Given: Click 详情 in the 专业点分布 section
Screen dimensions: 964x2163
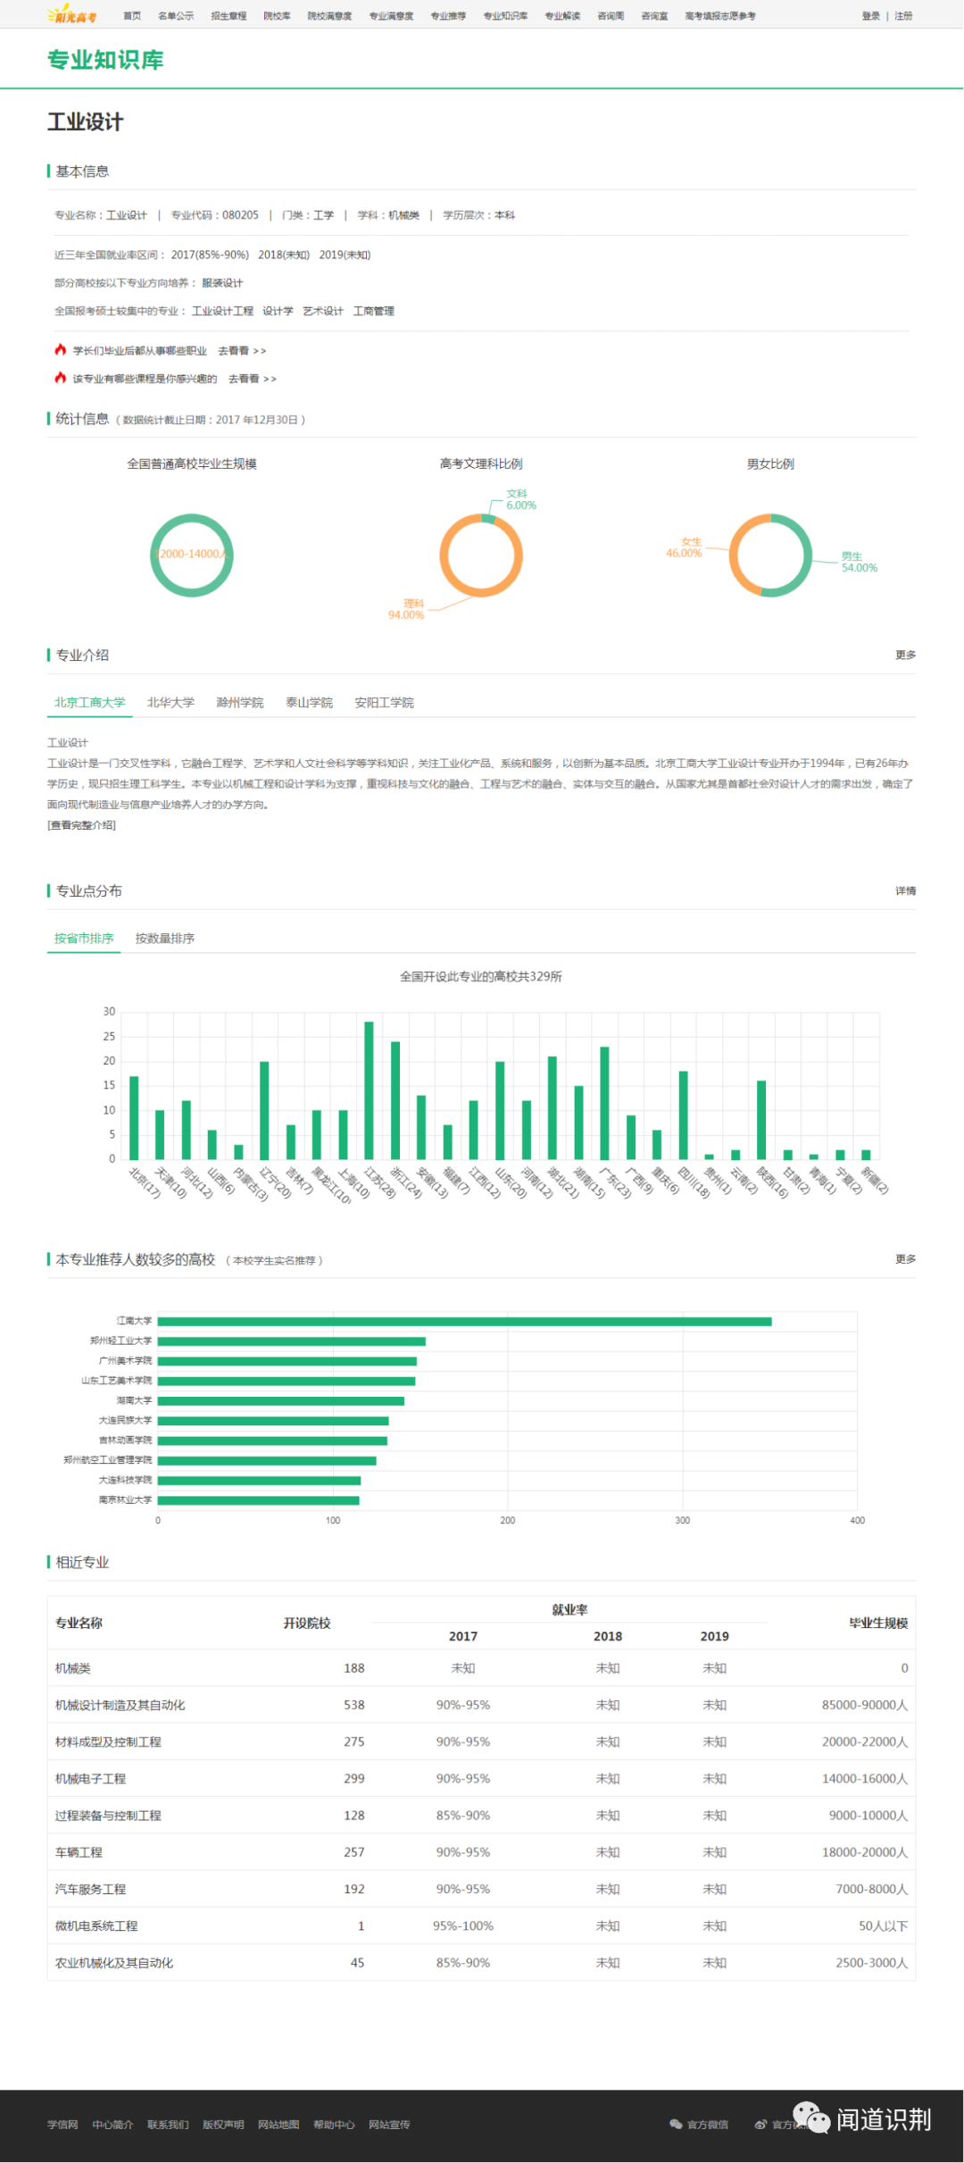Looking at the screenshot, I should (905, 891).
